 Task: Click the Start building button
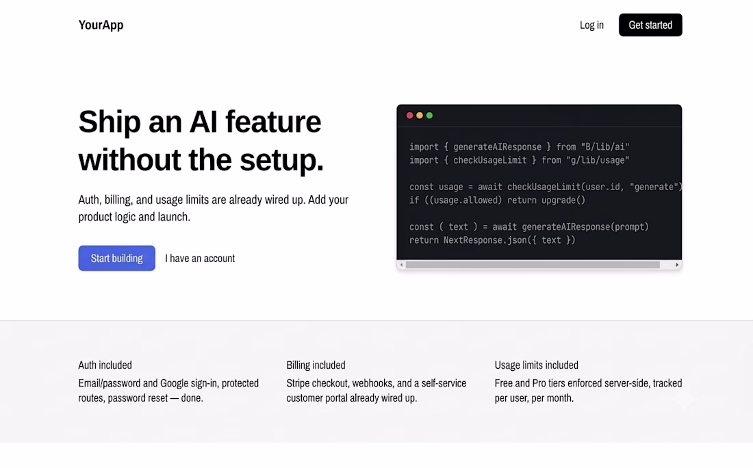[116, 258]
